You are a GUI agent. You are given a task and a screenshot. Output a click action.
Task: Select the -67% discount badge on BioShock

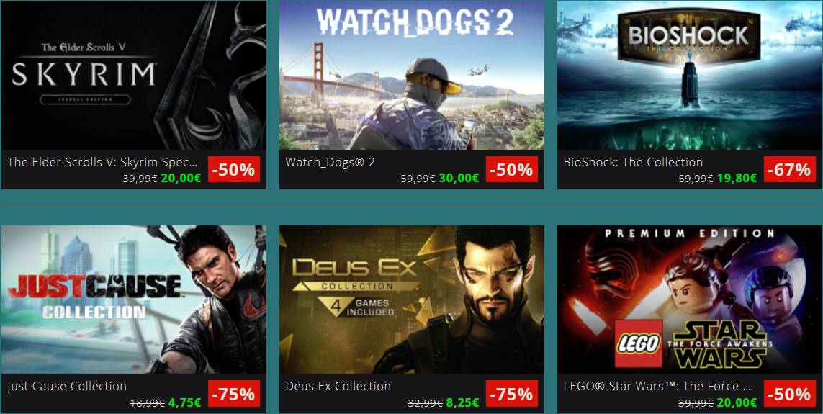tap(789, 169)
